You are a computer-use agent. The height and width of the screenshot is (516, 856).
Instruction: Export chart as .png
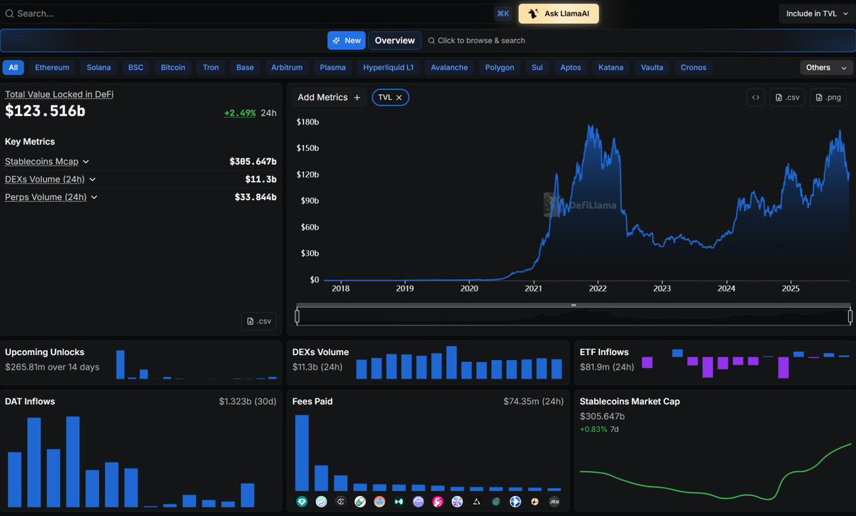tap(827, 98)
